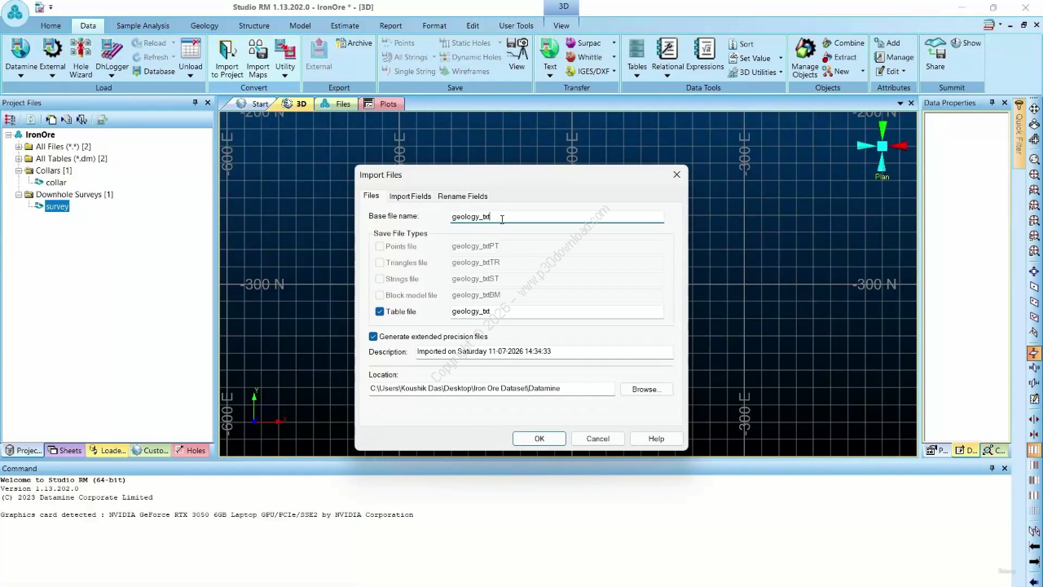Image resolution: width=1043 pixels, height=587 pixels.
Task: Launch DhLogger from the Load group
Action: pos(112,57)
